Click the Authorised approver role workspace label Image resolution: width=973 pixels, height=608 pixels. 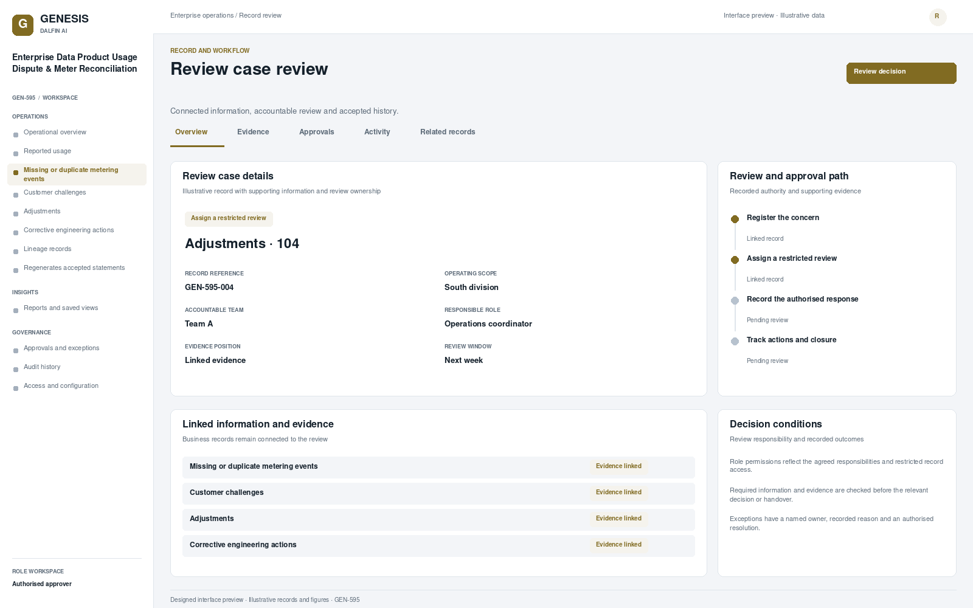42,584
